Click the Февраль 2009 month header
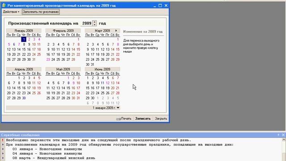The width and height of the screenshot is (286, 161). click(63, 31)
